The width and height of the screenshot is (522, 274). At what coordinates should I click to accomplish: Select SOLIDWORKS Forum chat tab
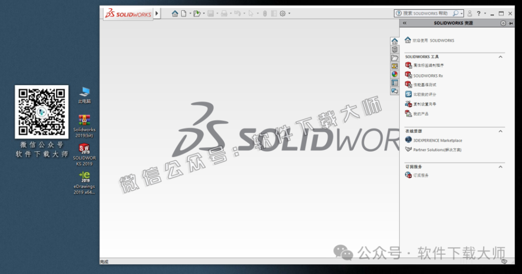tap(395, 91)
